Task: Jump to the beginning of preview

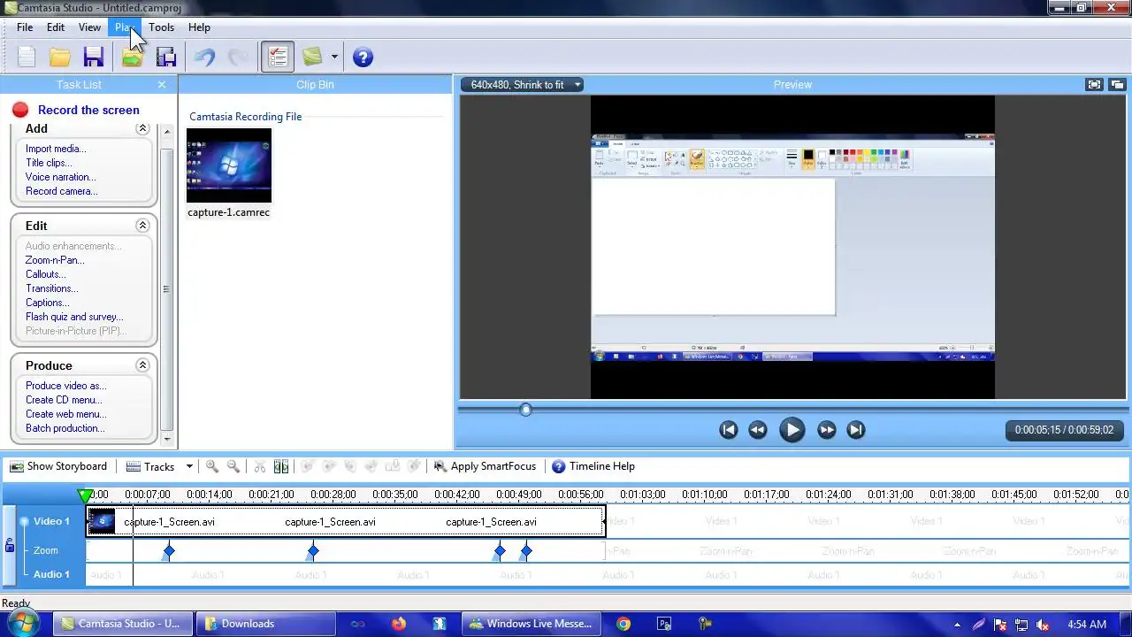Action: (x=729, y=430)
